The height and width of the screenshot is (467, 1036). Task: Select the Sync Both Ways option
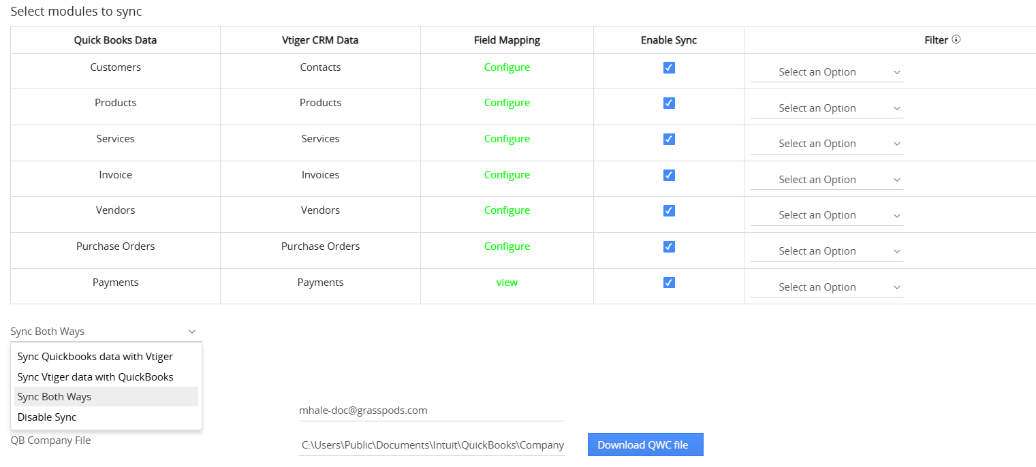point(106,397)
